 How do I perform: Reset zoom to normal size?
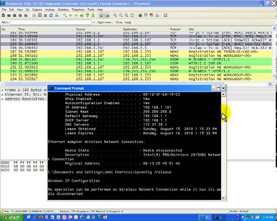(x=126, y=16)
